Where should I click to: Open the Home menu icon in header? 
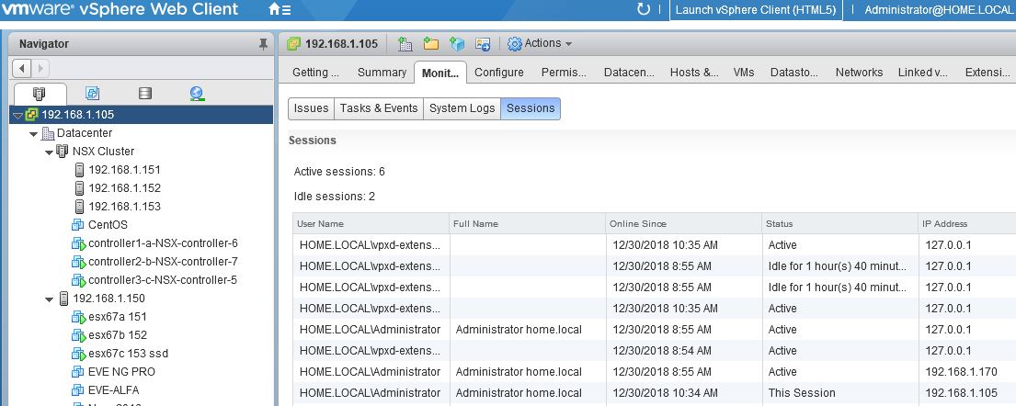pyautogui.click(x=280, y=10)
